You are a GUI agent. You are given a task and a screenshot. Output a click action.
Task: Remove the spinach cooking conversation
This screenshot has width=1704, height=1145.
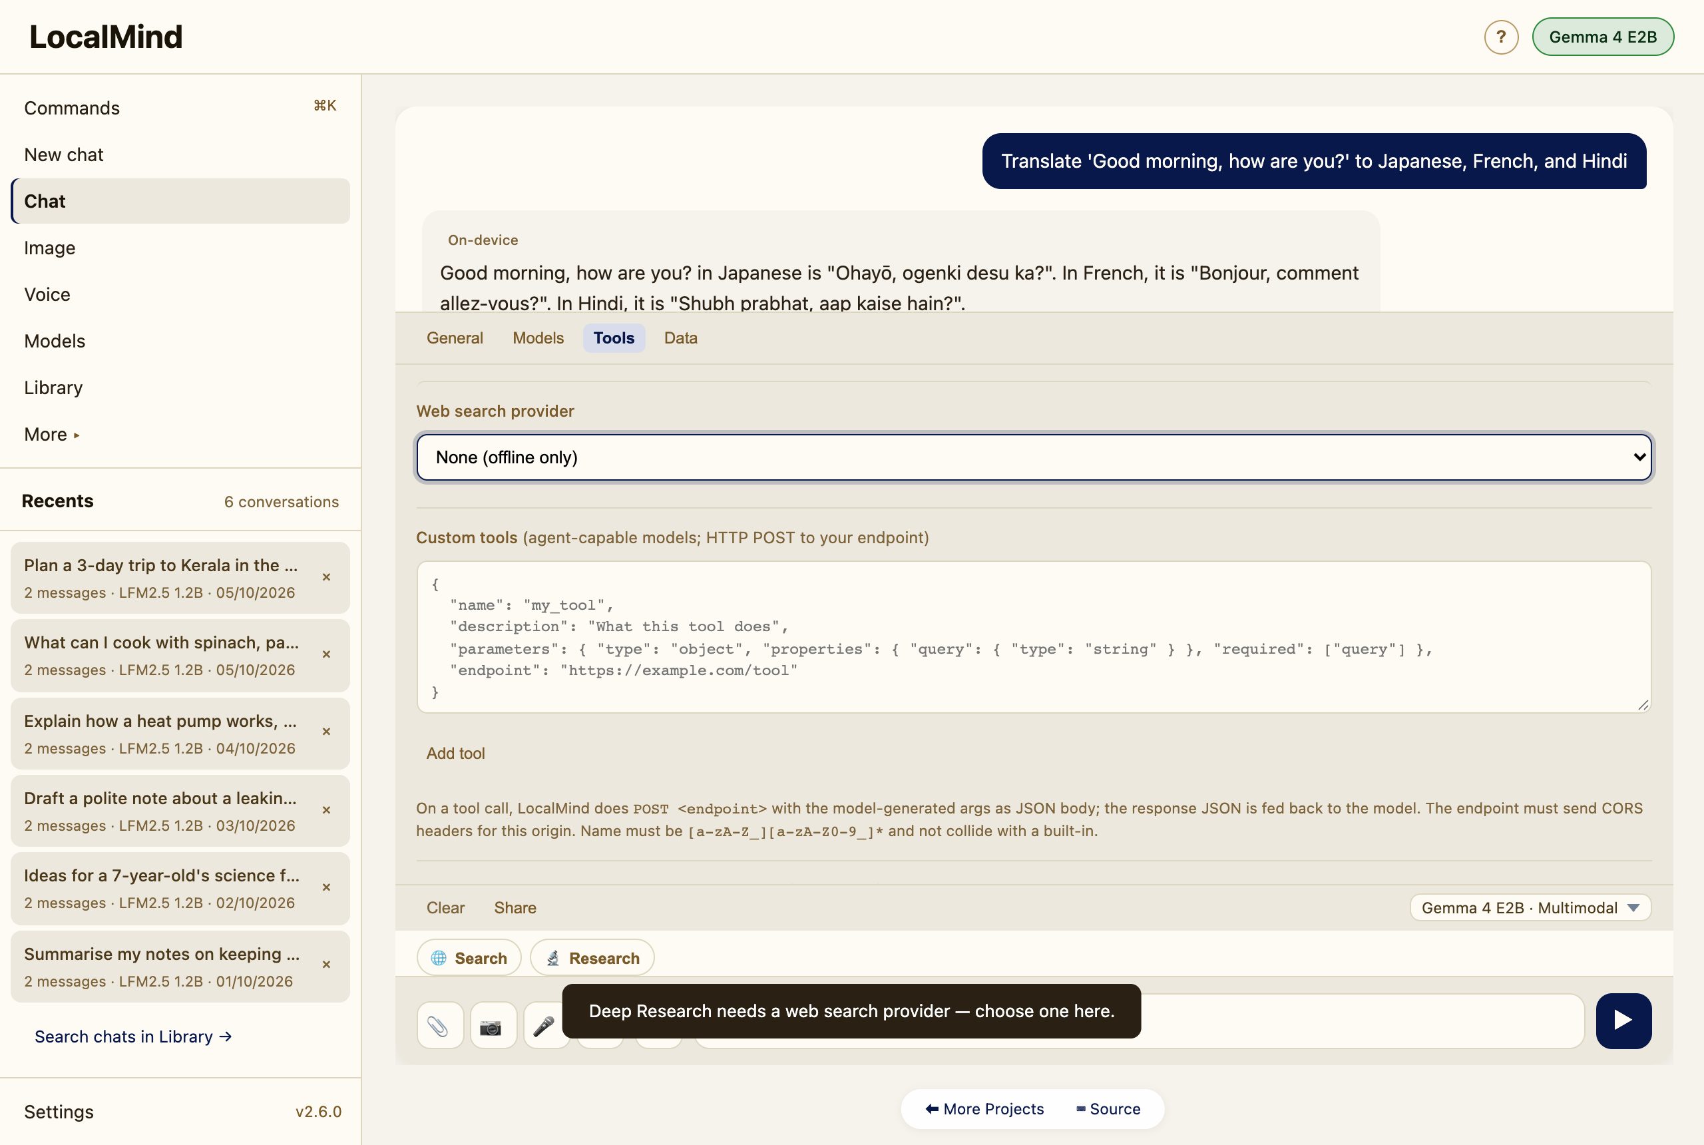(x=326, y=654)
